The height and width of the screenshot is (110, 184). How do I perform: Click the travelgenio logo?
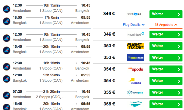[x=135, y=93]
